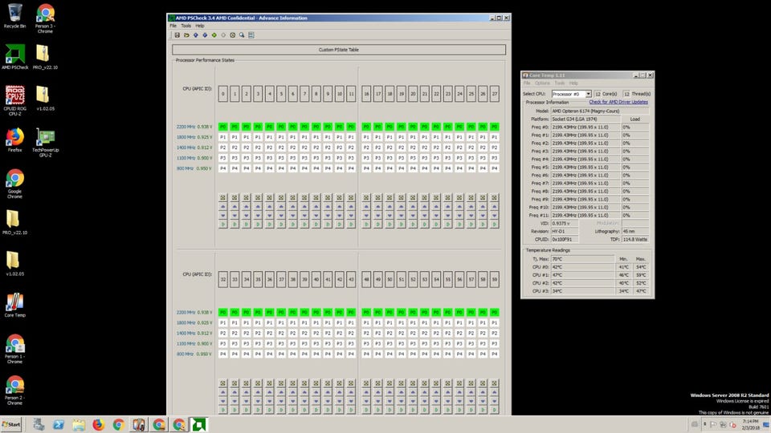The height and width of the screenshot is (433, 771).
Task: Open the File menu in PSCheck
Action: (x=173, y=26)
